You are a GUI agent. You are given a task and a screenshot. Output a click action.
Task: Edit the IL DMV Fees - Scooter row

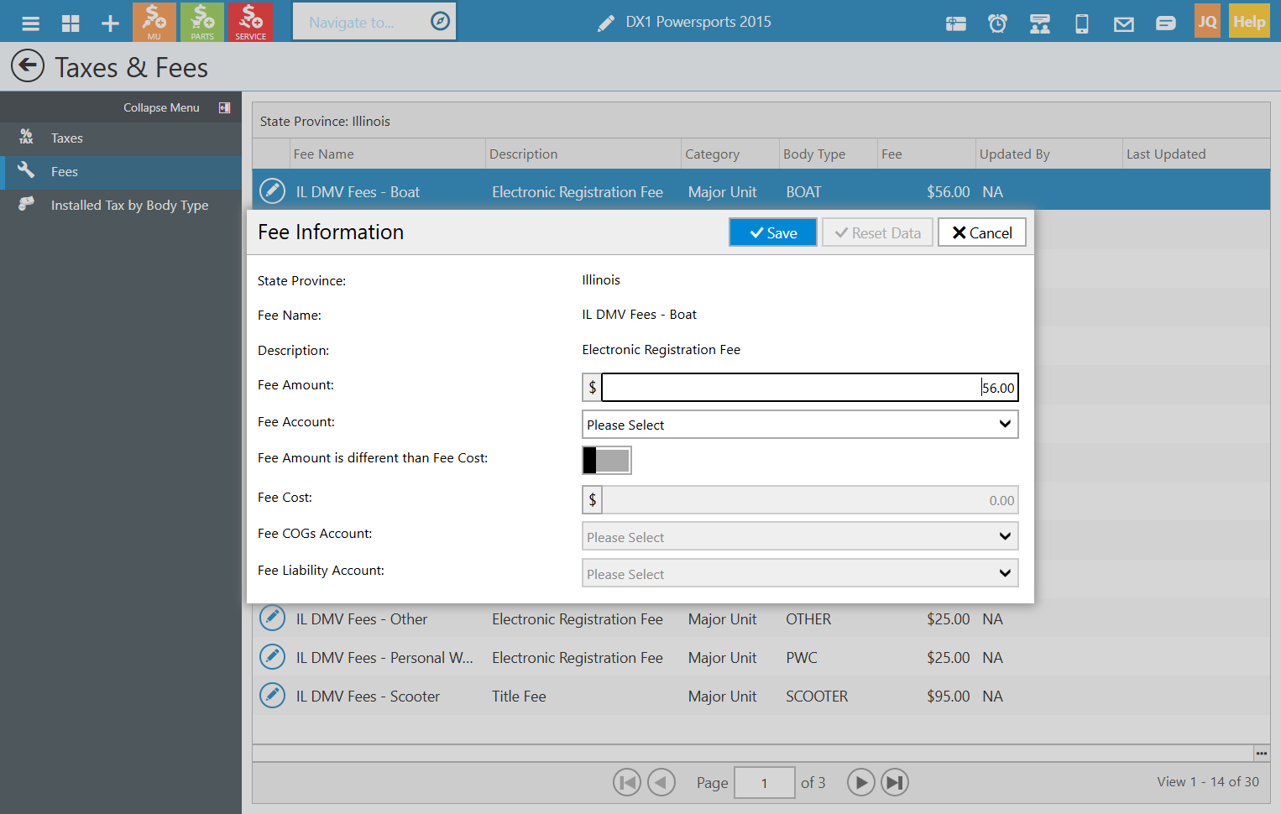pyautogui.click(x=272, y=695)
